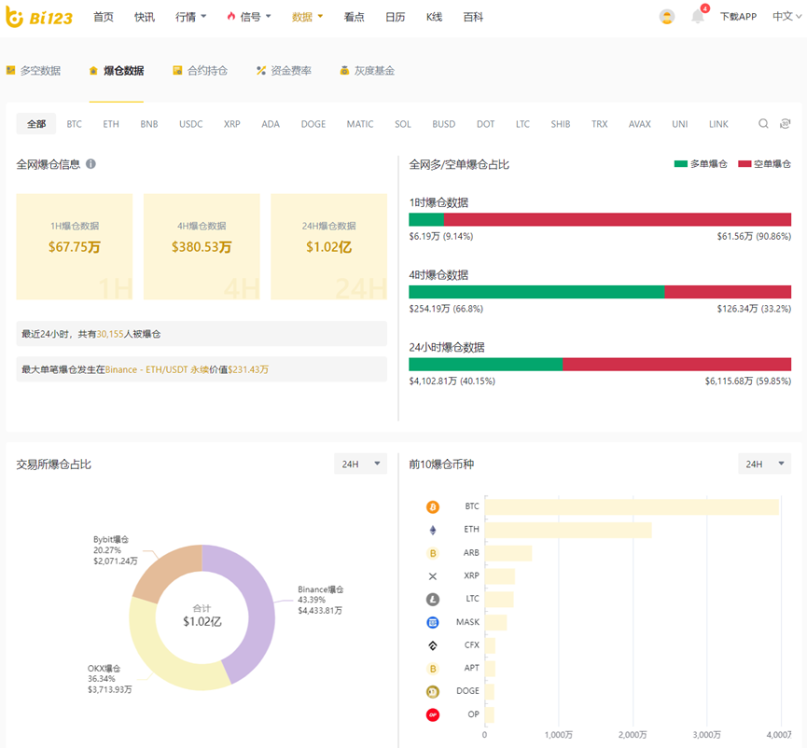Open 24H dropdown for 交易所爆仓占比

(360, 464)
